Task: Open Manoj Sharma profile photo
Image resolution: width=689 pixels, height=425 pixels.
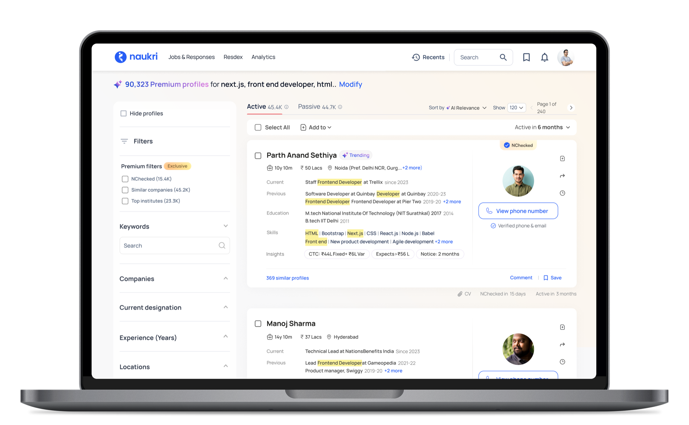Action: pos(518,349)
